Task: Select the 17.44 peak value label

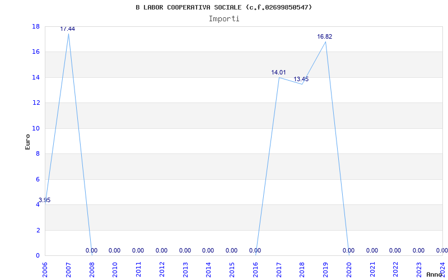Action: coord(67,29)
